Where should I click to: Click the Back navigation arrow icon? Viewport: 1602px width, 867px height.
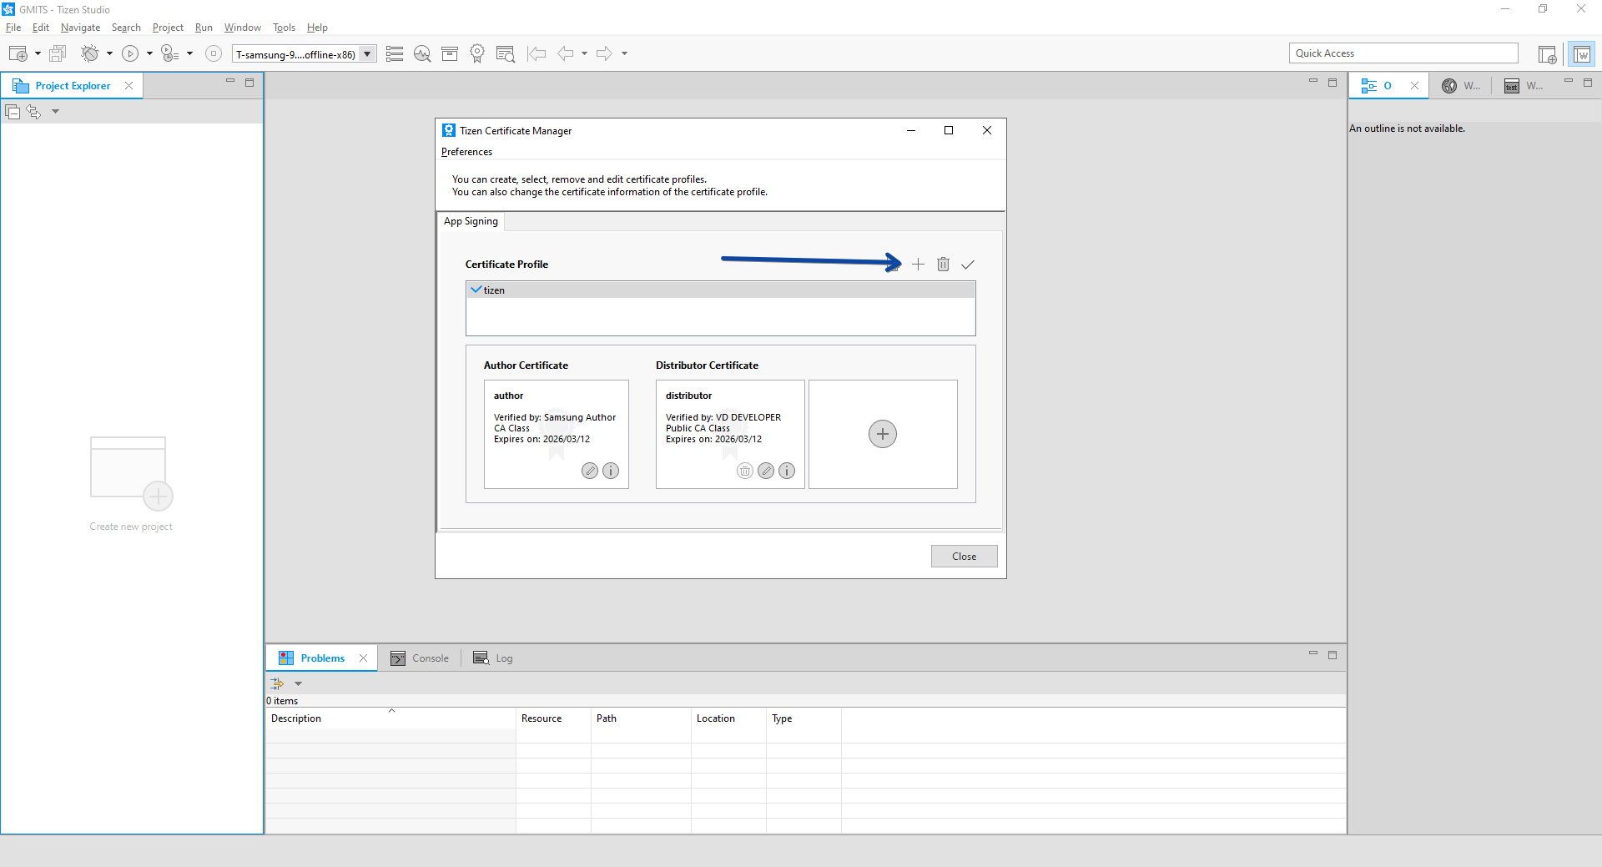coord(566,54)
